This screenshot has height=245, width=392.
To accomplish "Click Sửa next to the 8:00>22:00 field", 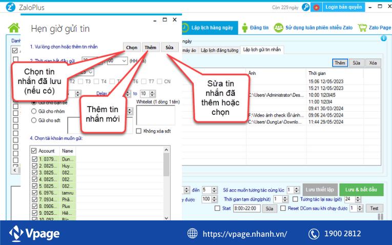I will point(269,209).
